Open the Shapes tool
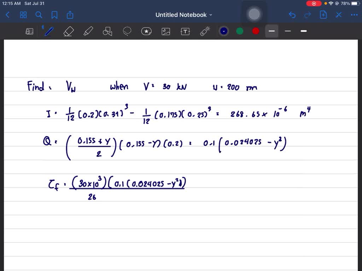This screenshot has height=271, width=362. point(107,31)
